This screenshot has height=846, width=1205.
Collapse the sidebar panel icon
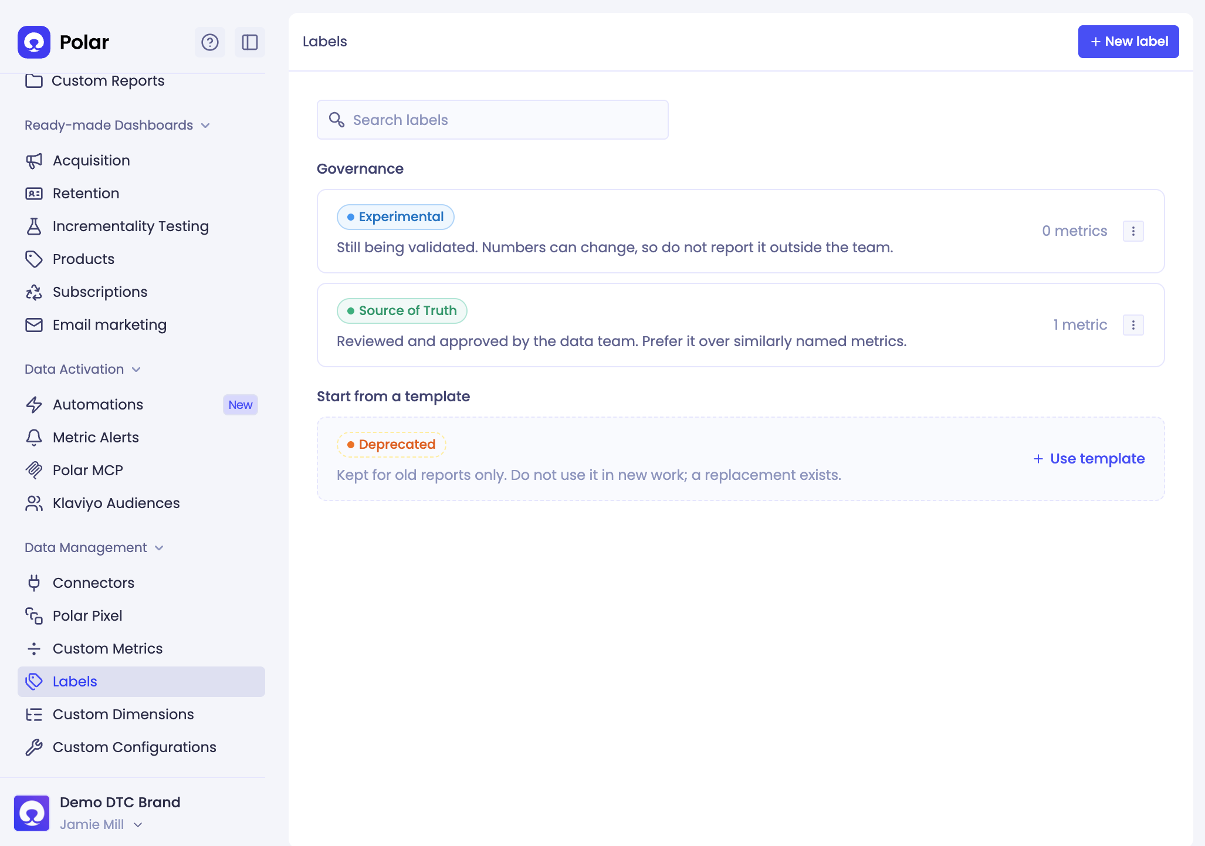[250, 42]
